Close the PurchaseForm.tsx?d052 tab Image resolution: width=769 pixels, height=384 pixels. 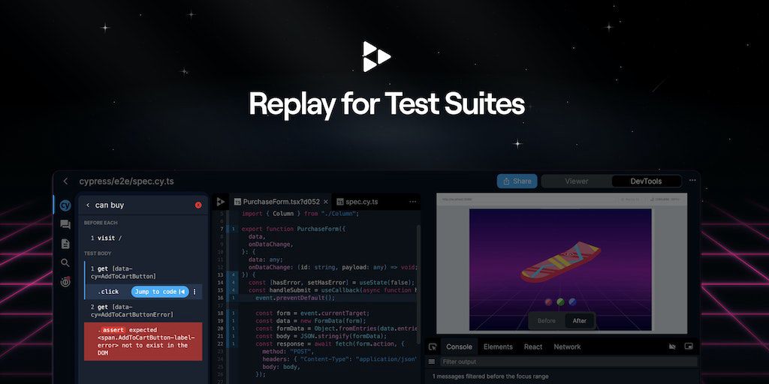click(x=326, y=202)
